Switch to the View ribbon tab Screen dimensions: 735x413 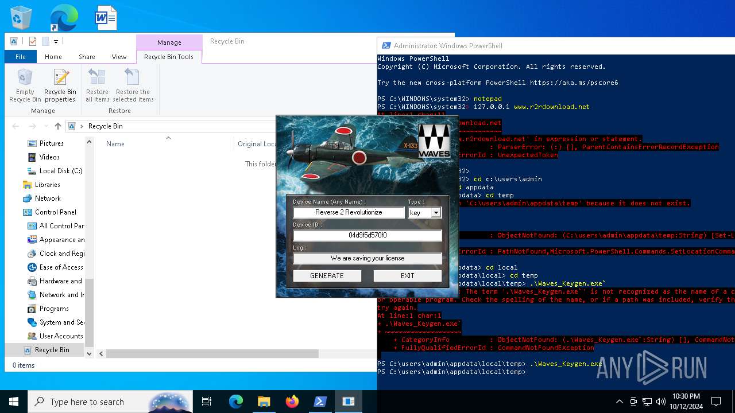[x=119, y=57]
